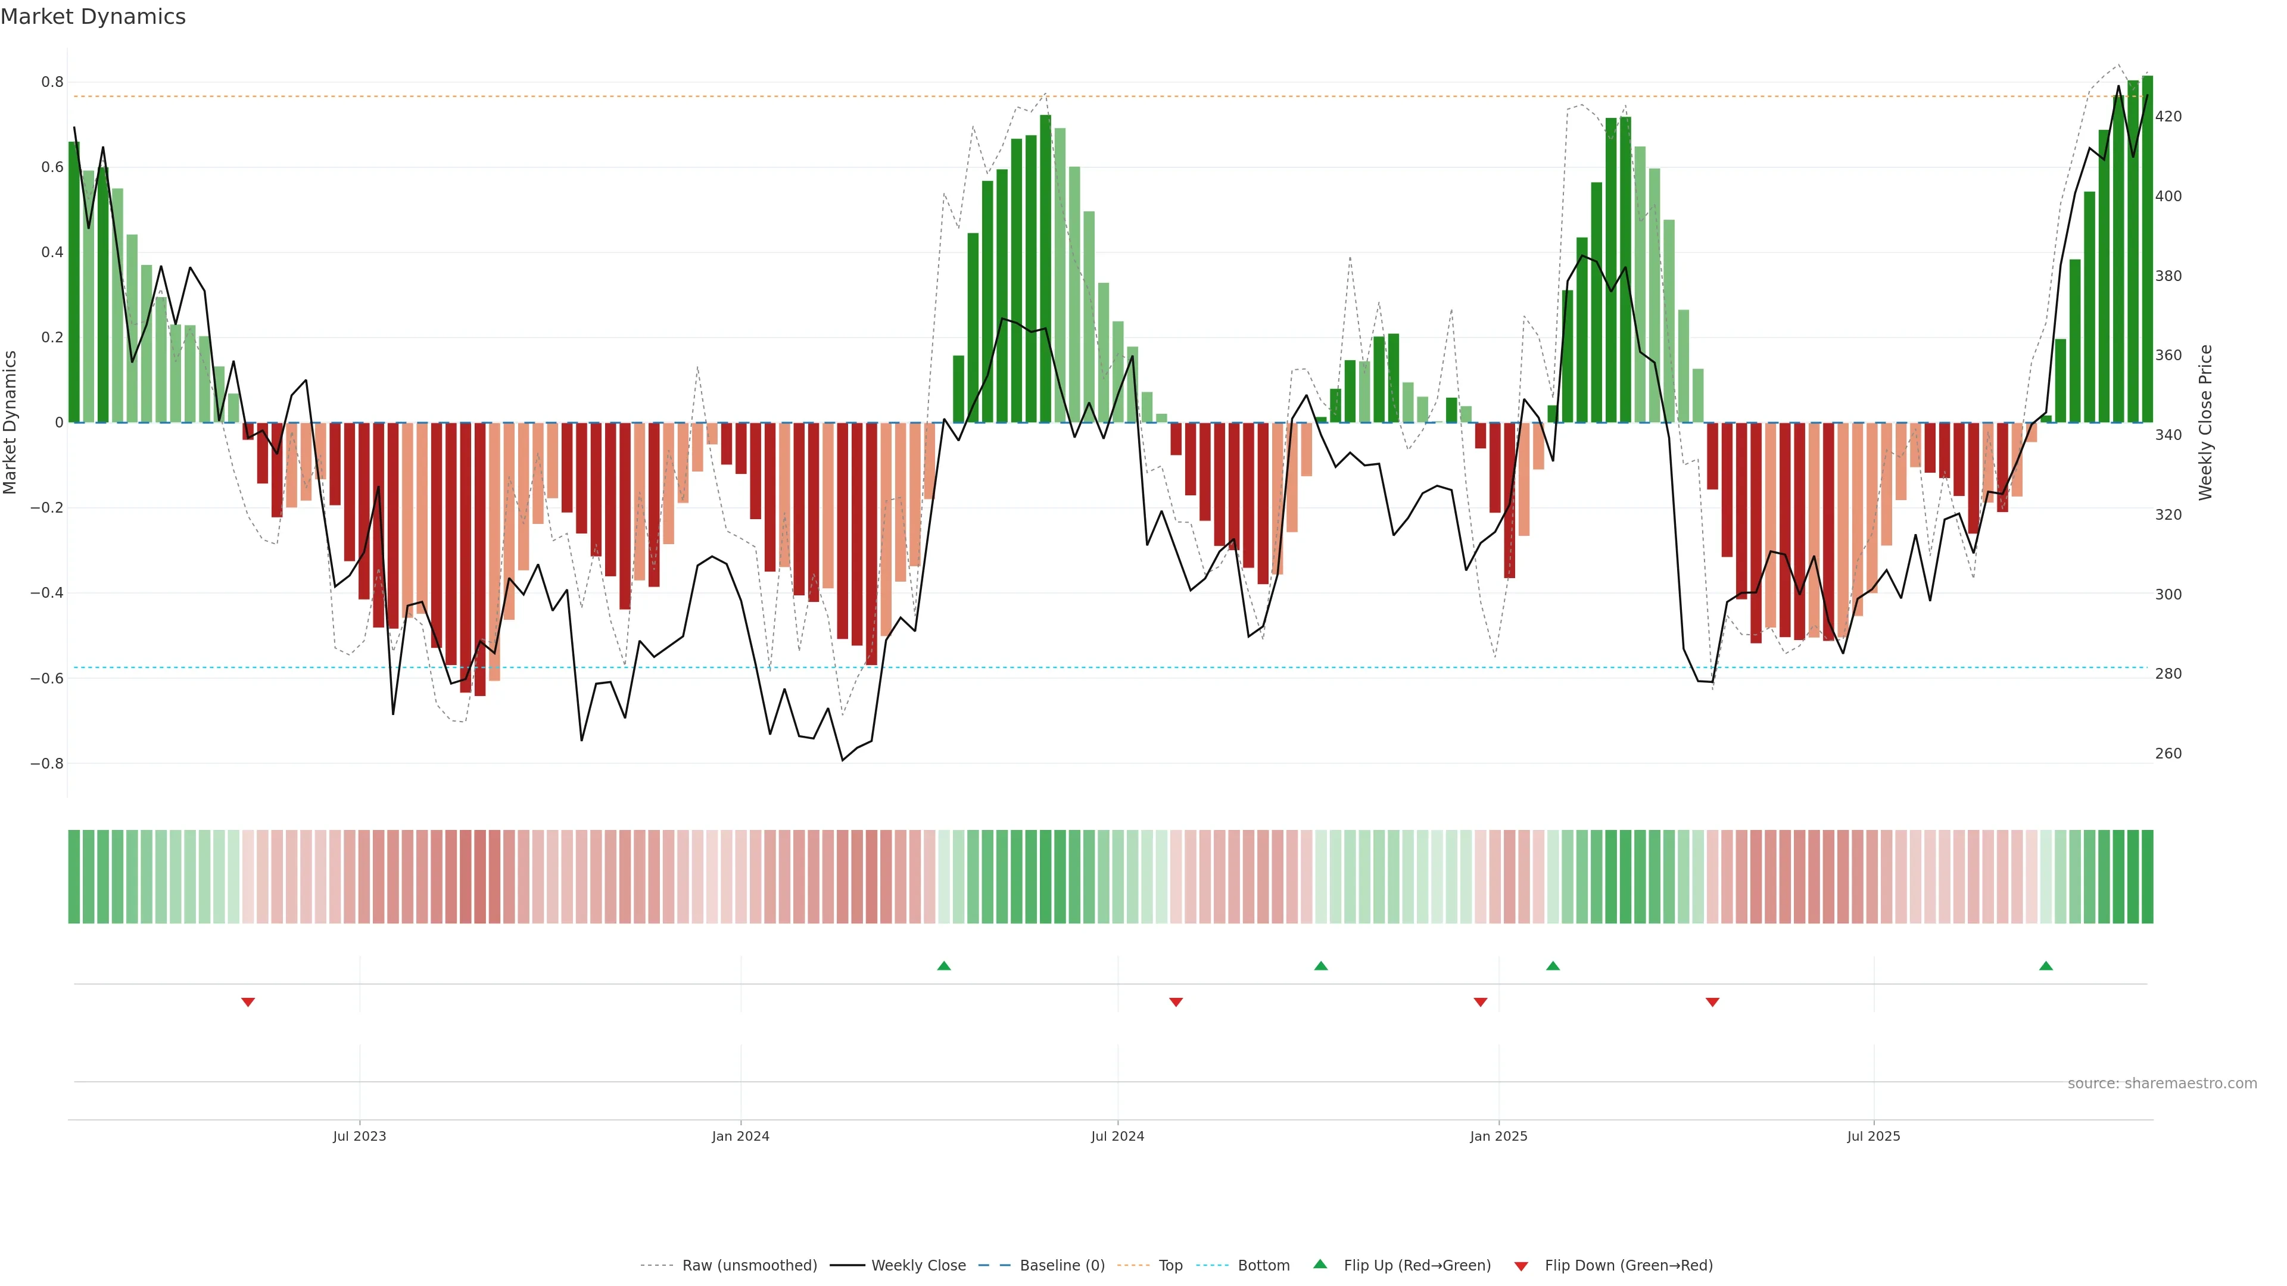Click the first red flip-down marker in 2023
The width and height of the screenshot is (2287, 1286).
(x=248, y=1002)
